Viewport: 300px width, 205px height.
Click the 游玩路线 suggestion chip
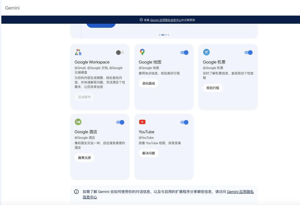tap(148, 83)
